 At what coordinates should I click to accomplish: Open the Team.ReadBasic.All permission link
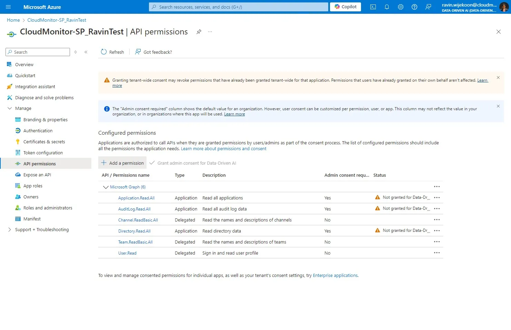136,242
